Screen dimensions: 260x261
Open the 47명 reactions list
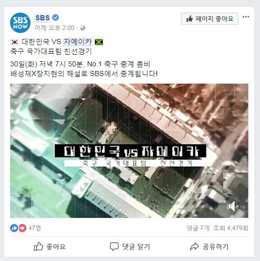coord(34,228)
